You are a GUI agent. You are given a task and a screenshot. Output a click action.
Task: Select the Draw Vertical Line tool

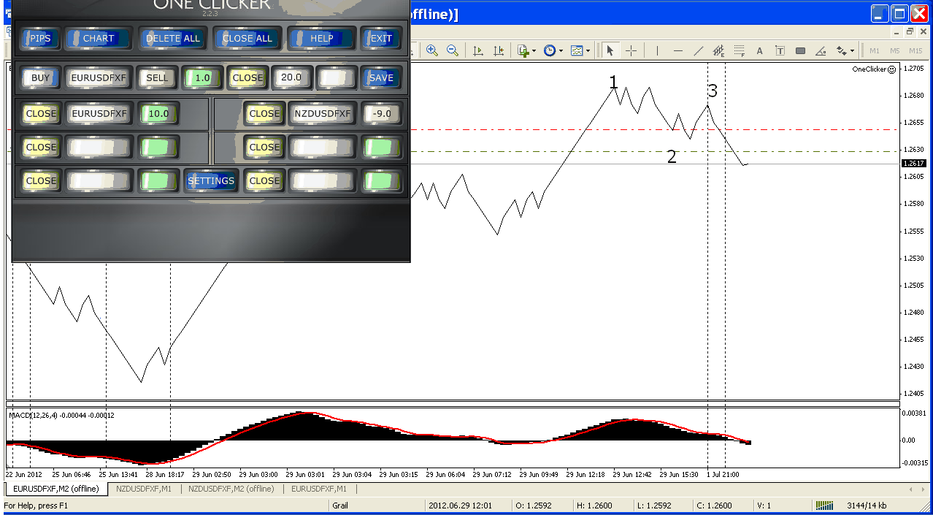pyautogui.click(x=657, y=50)
